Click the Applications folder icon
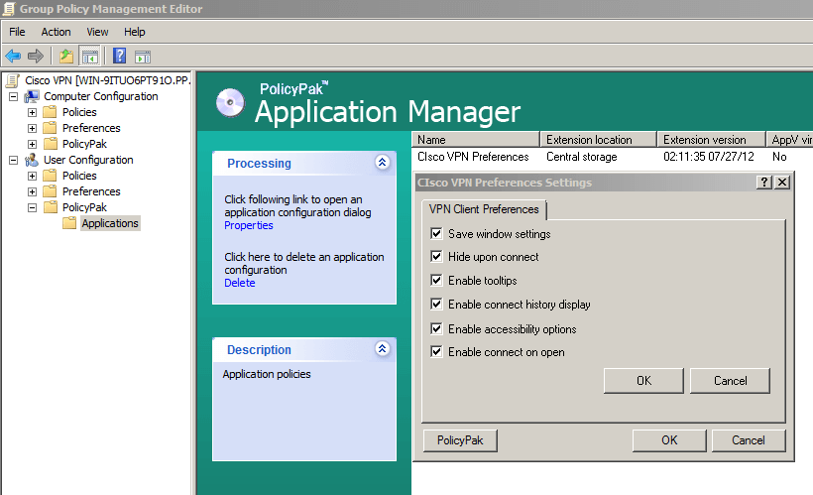 [69, 223]
